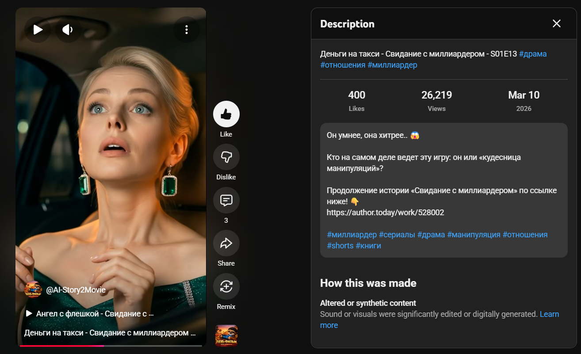Open the #драма hashtag in title
This screenshot has height=354, width=581.
[x=533, y=54]
